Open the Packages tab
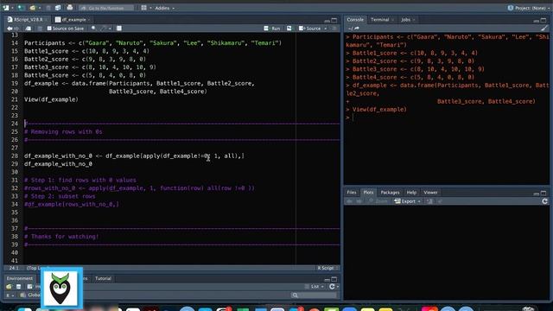 click(x=390, y=193)
